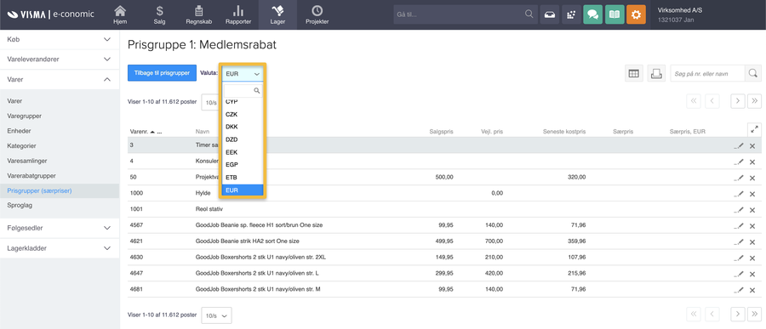Expand the Køb sidebar section

click(60, 39)
